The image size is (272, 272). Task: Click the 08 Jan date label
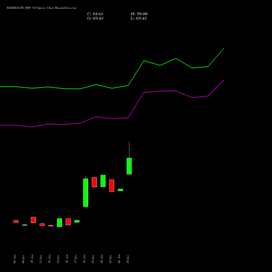(15, 259)
